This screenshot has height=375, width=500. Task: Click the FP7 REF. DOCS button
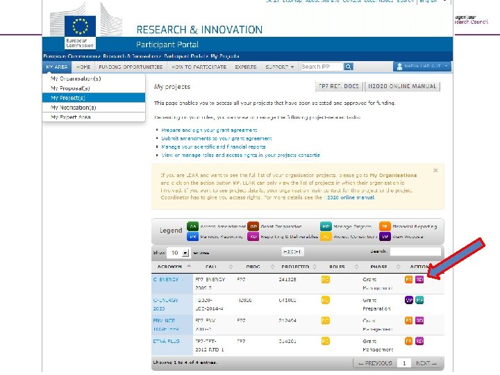(x=339, y=86)
